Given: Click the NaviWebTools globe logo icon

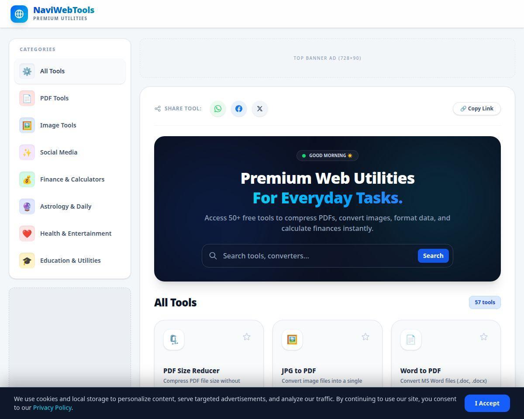Looking at the screenshot, I should click(19, 14).
